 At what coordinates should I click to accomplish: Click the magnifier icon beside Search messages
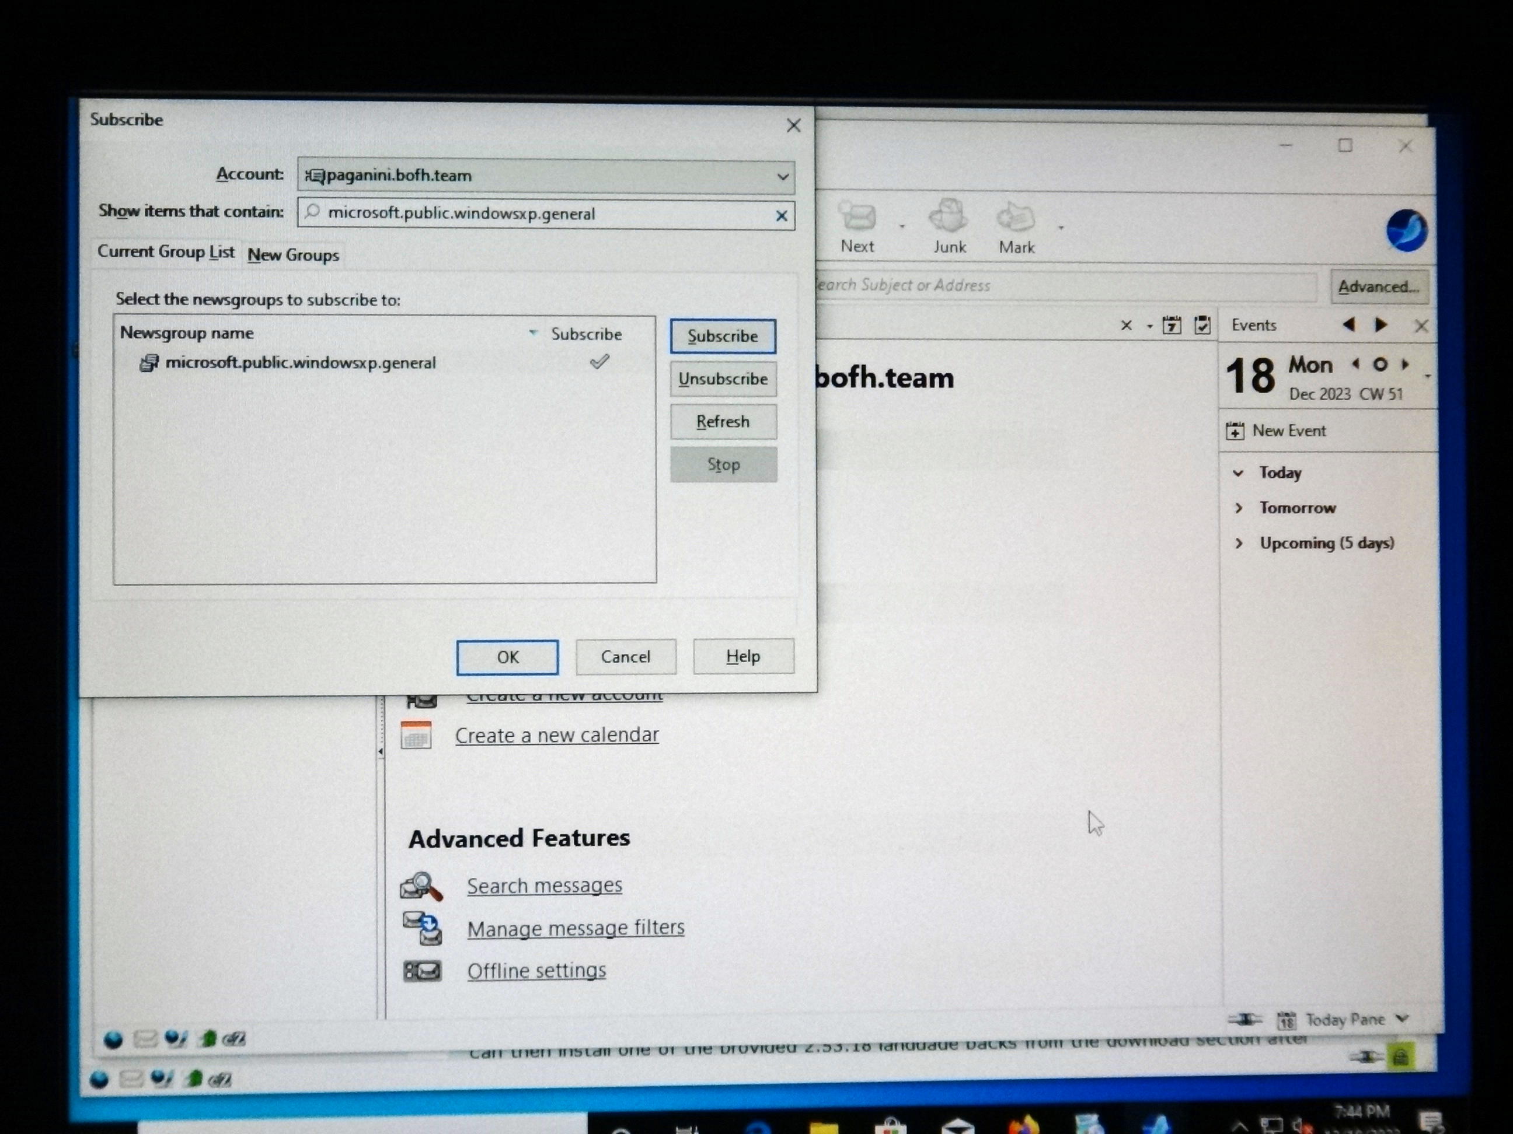[421, 887]
